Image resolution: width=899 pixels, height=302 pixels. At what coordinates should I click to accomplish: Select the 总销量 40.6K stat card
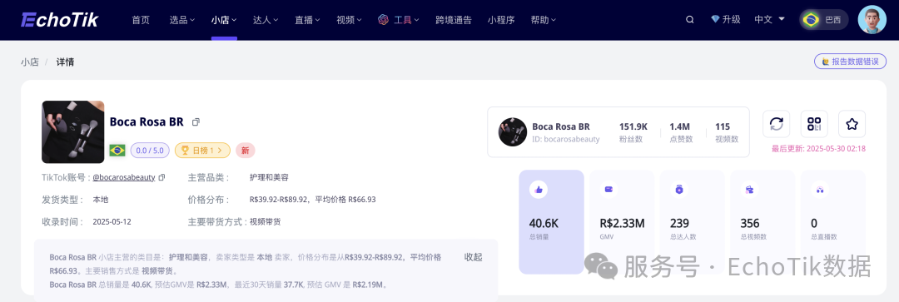click(552, 222)
